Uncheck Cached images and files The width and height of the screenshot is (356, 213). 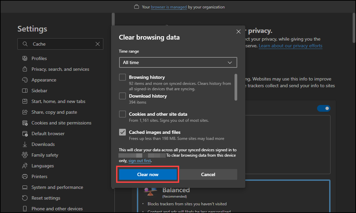(x=122, y=132)
